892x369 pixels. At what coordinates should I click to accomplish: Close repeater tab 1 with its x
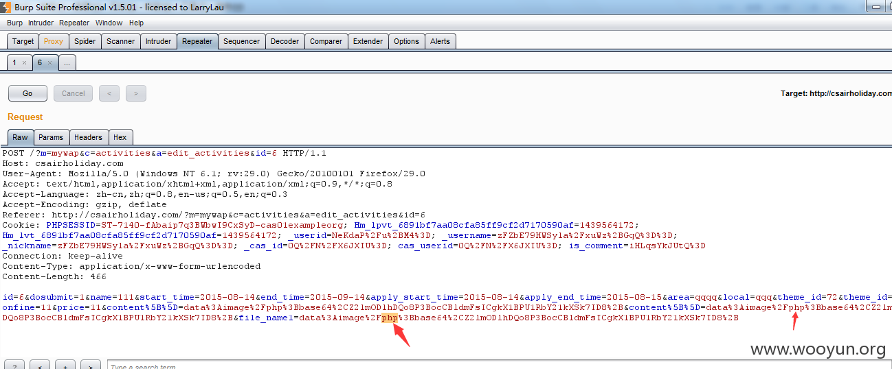(24, 62)
